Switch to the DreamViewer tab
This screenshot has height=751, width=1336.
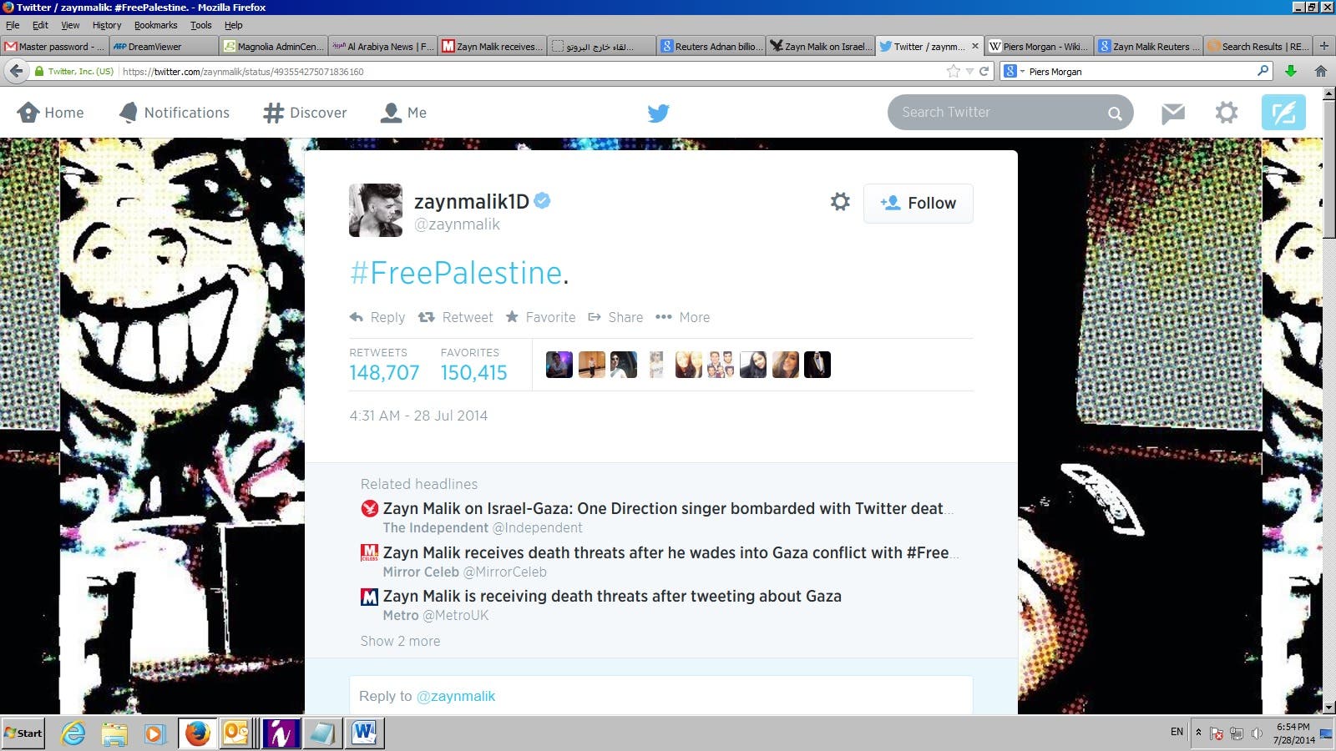[164, 46]
